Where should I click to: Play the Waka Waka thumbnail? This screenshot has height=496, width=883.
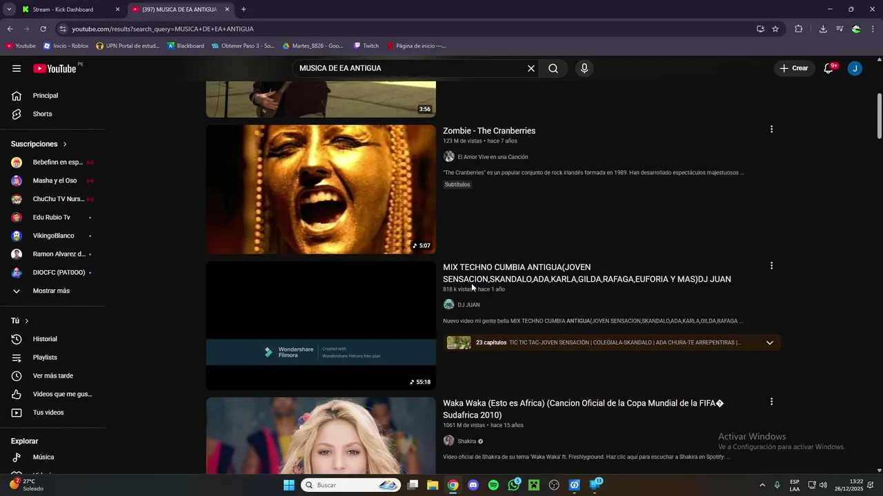(x=321, y=435)
